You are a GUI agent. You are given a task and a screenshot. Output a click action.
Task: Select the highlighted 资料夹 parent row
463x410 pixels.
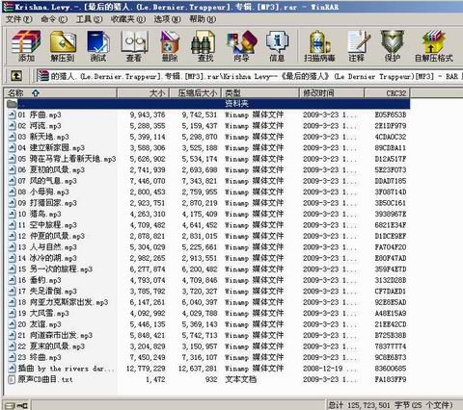point(207,104)
